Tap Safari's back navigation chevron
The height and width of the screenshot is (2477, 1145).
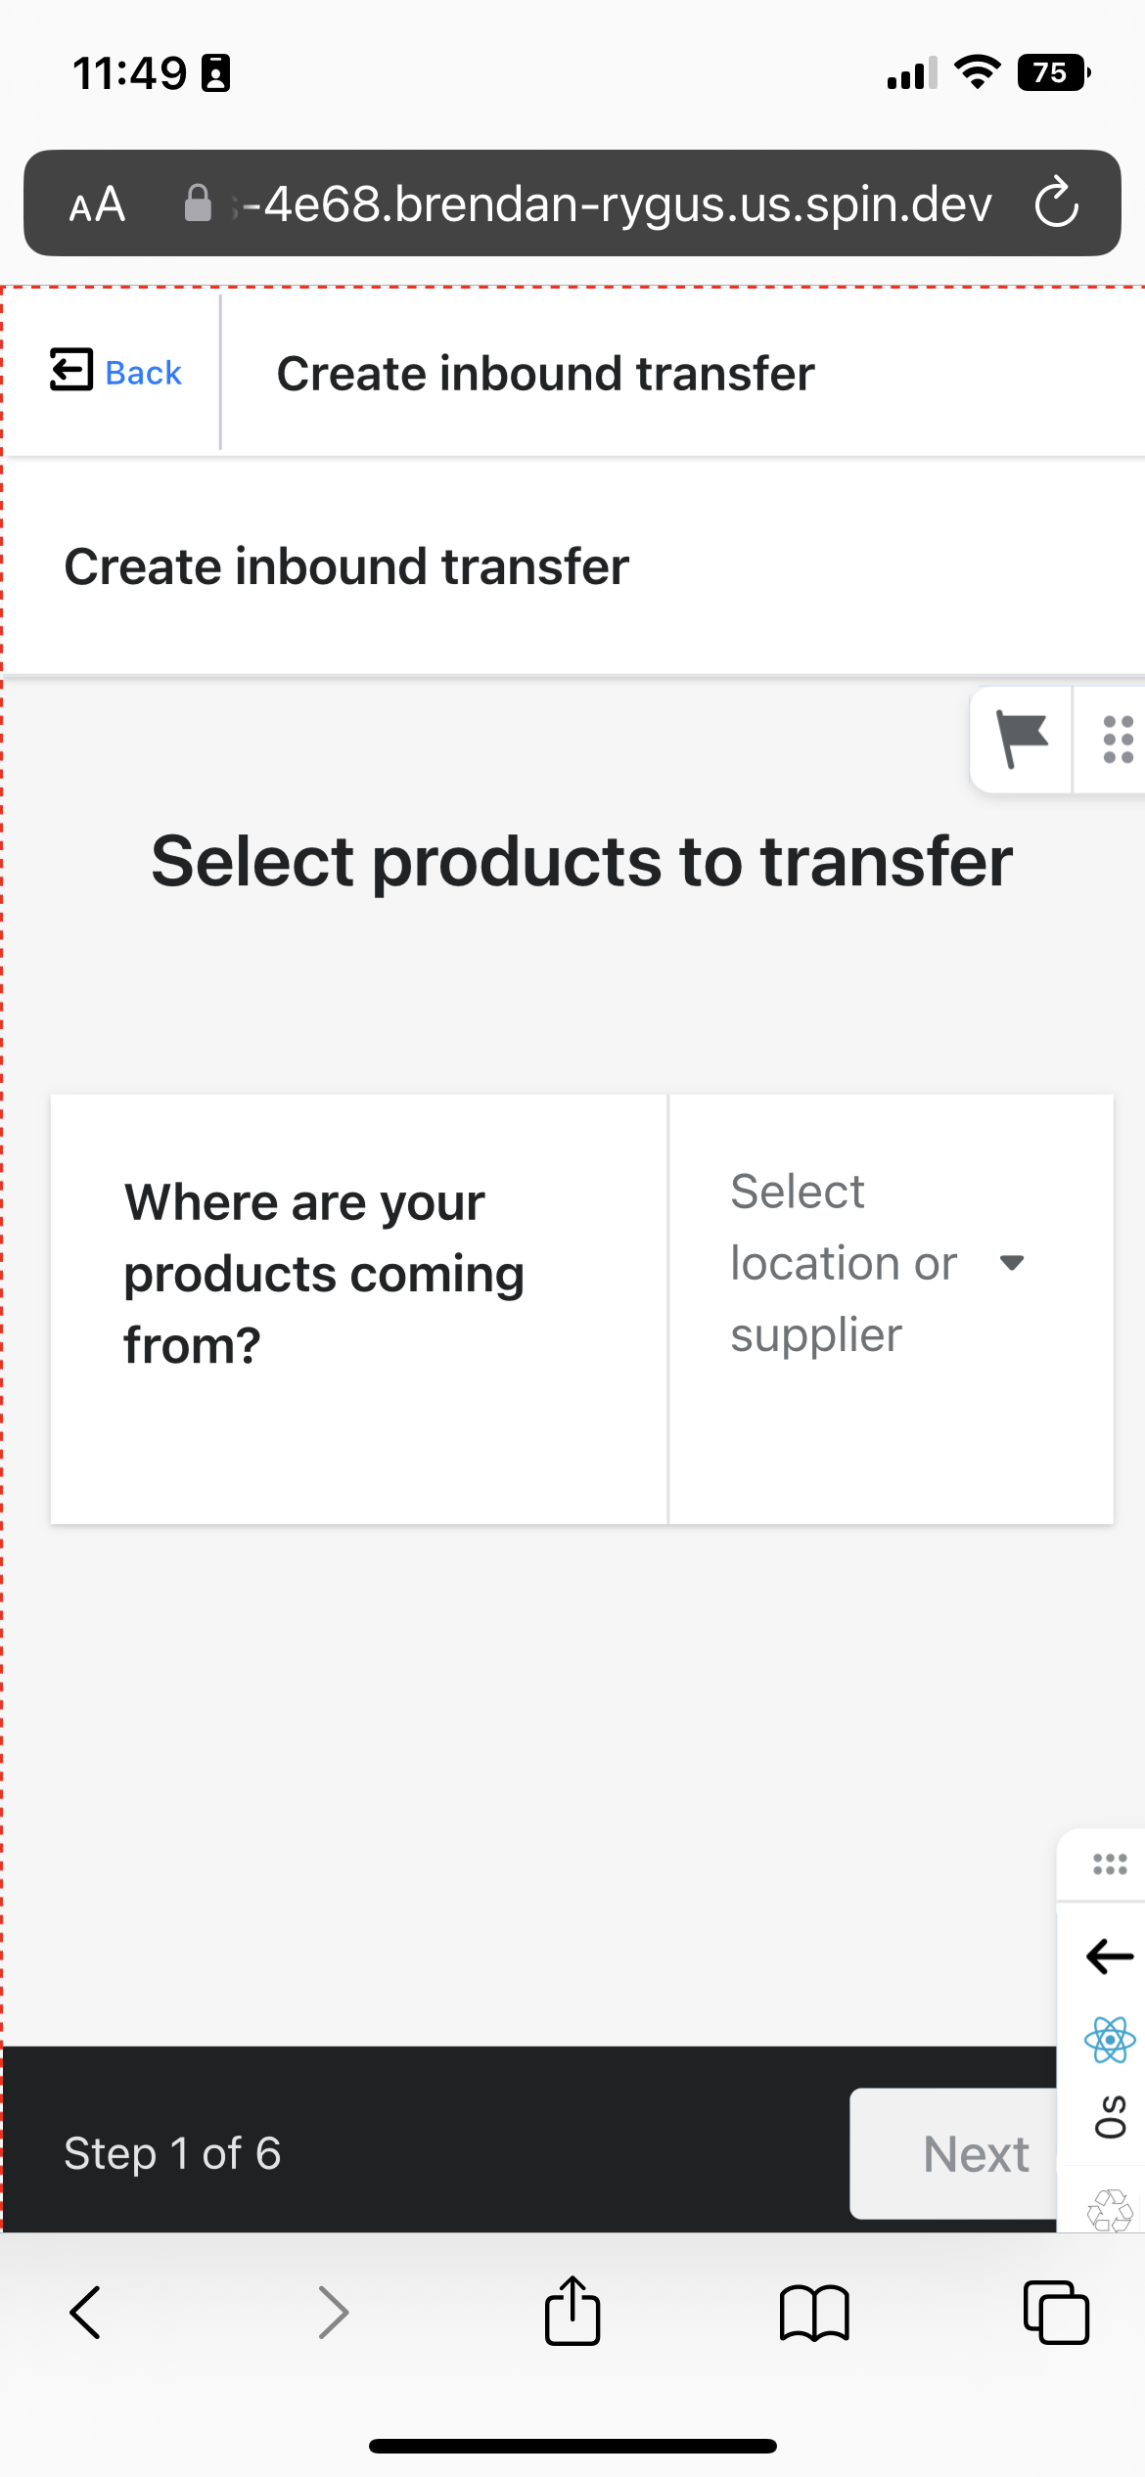coord(84,2315)
